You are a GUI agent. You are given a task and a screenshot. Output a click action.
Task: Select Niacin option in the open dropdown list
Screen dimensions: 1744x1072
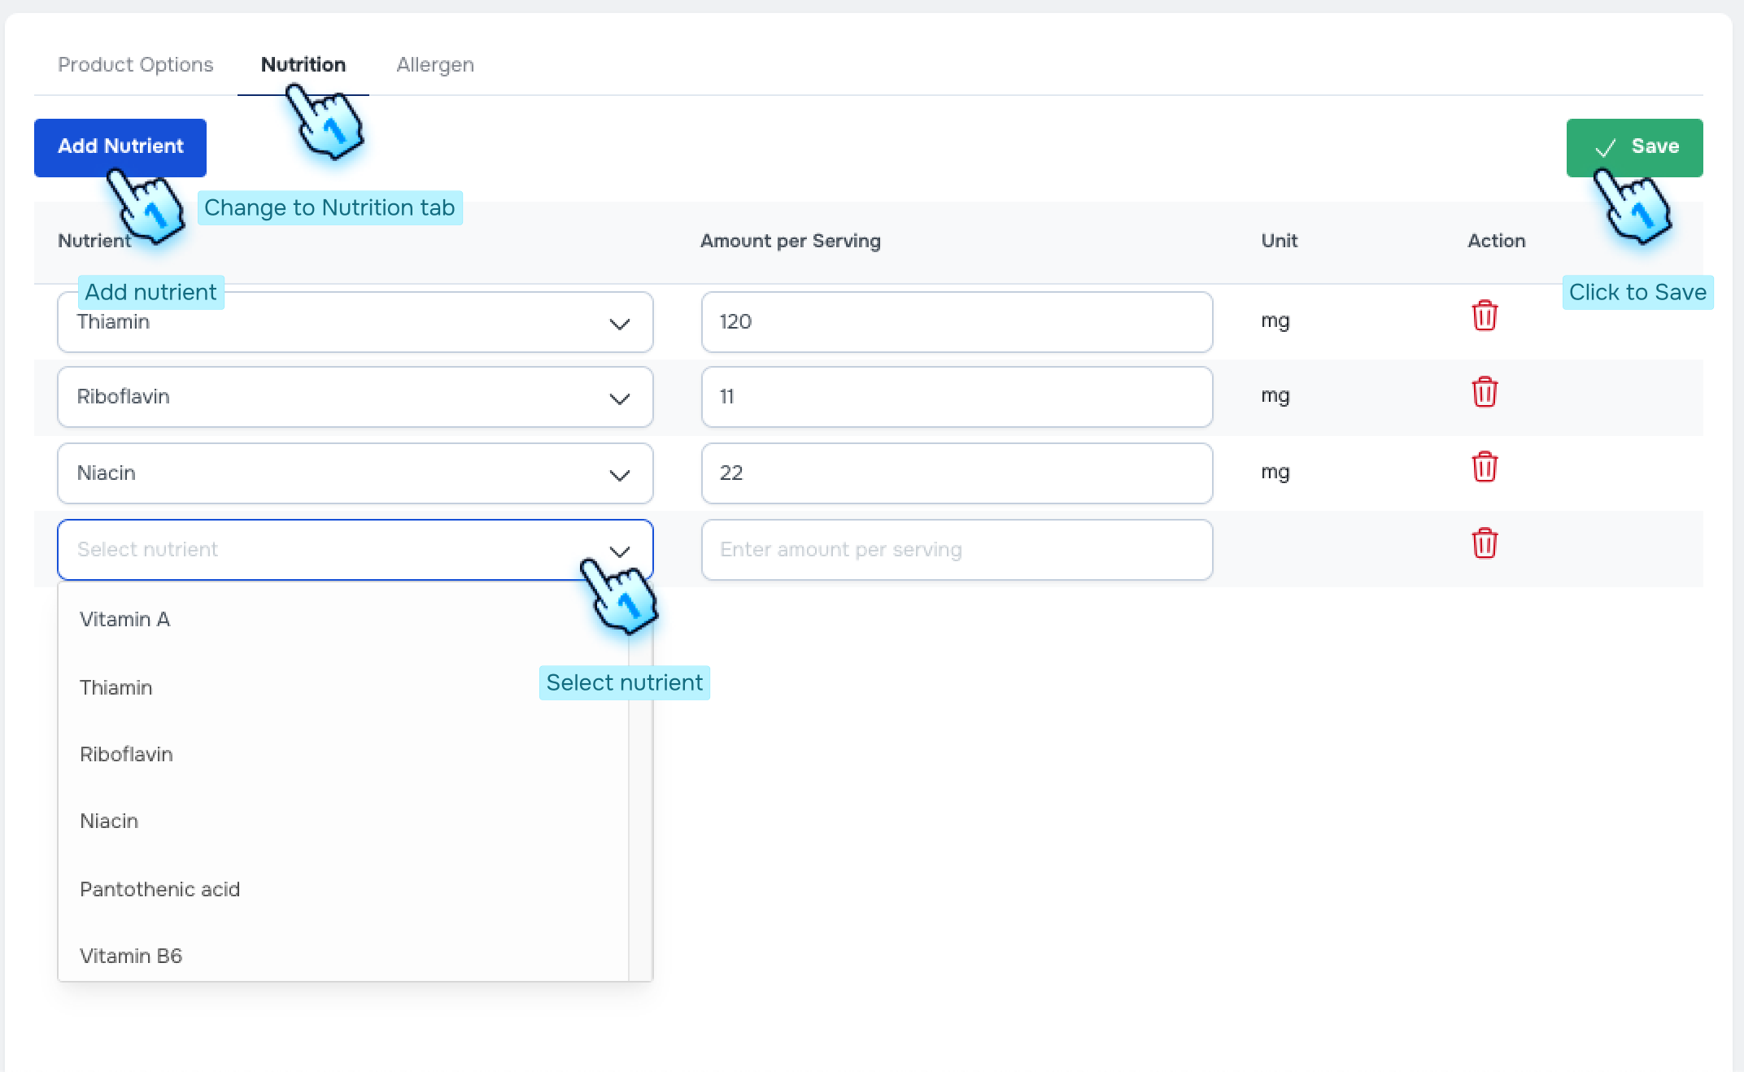click(109, 821)
